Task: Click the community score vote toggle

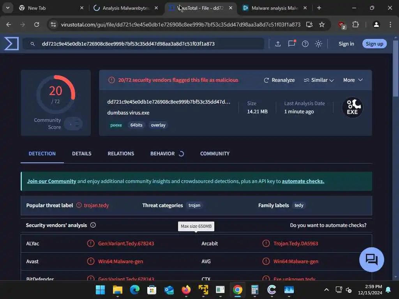Action: pyautogui.click(x=73, y=123)
